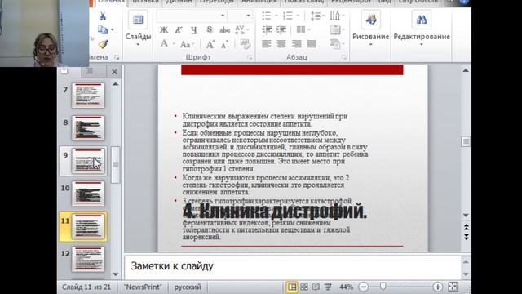The image size is (522, 294).
Task: Switch pane to Outline tab
Action: (x=89, y=71)
